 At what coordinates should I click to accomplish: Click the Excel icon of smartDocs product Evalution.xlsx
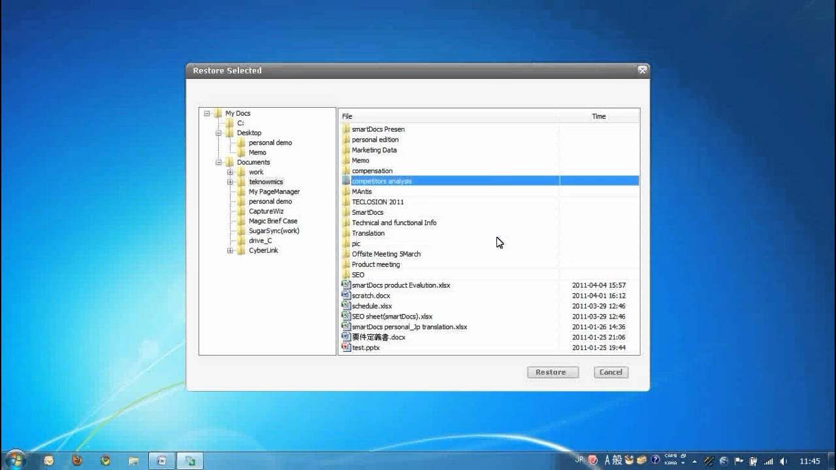pos(346,285)
